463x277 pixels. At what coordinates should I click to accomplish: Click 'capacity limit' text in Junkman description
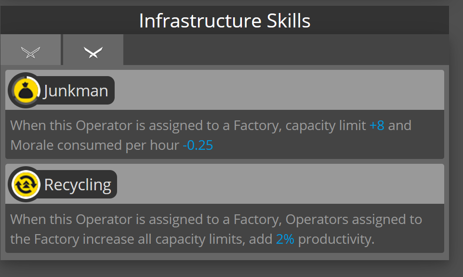325,126
